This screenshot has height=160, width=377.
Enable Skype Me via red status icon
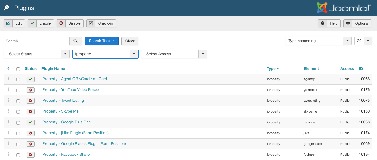(x=31, y=112)
